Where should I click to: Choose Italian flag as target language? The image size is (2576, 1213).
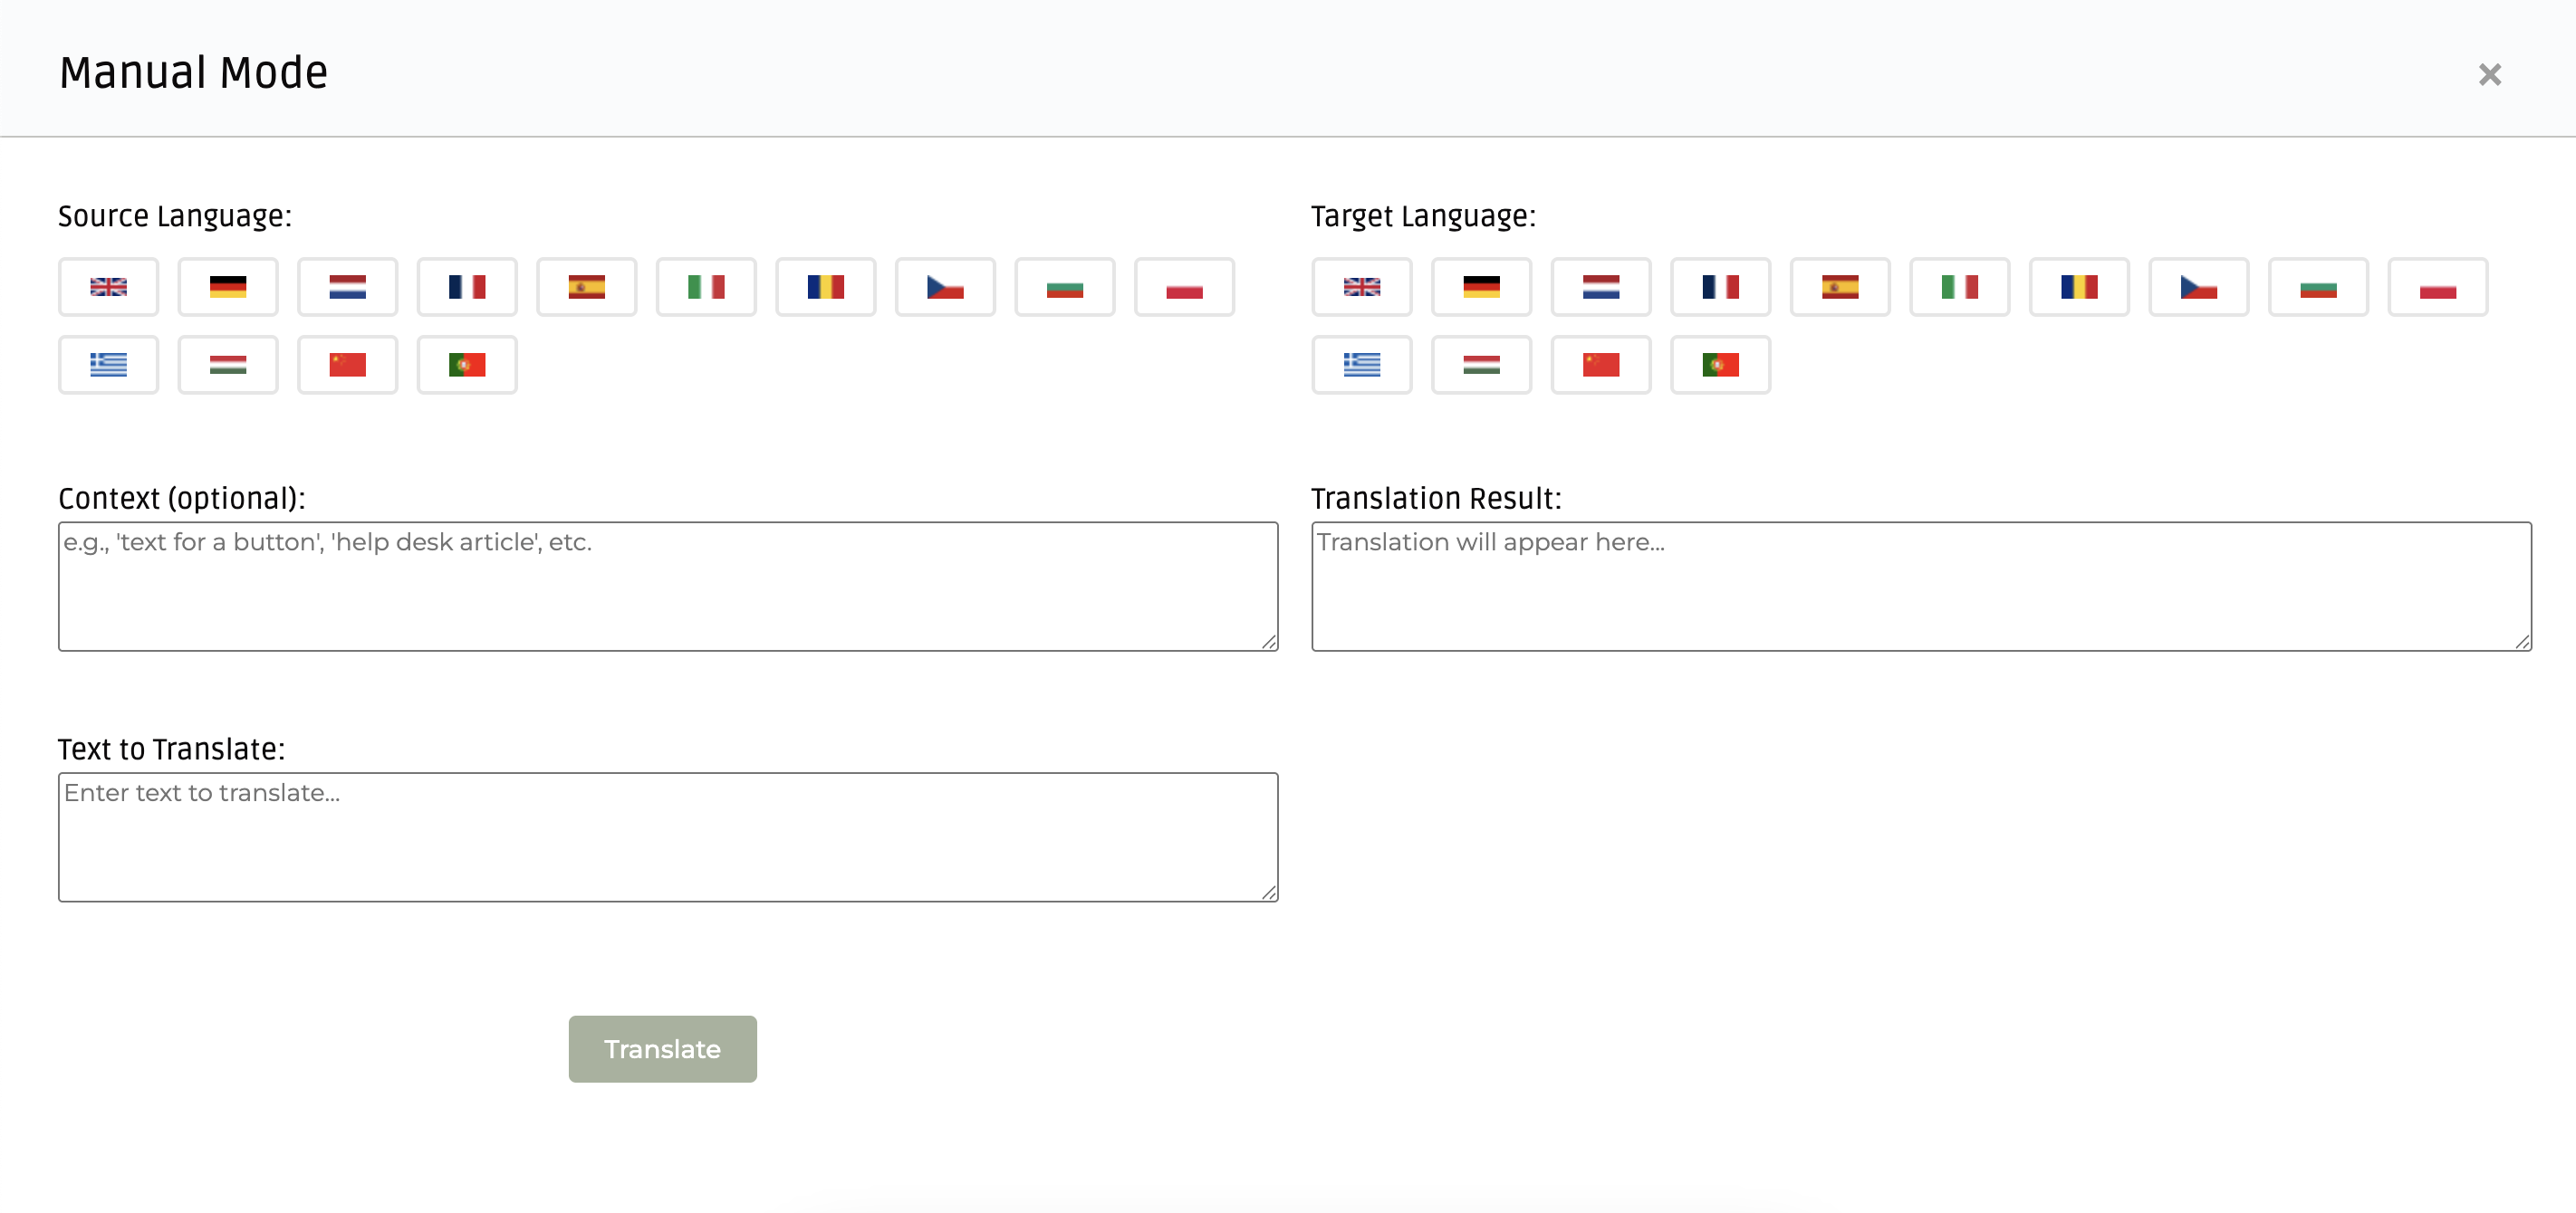[1959, 287]
